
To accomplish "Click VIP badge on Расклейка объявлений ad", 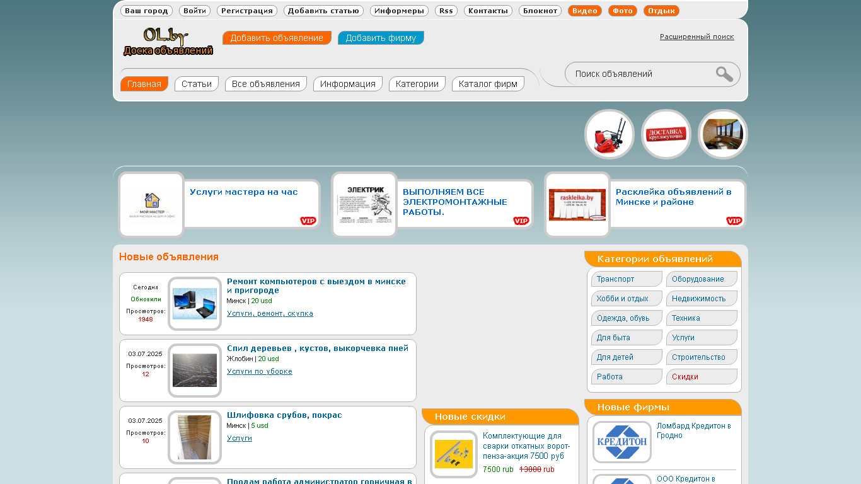I will tap(734, 221).
